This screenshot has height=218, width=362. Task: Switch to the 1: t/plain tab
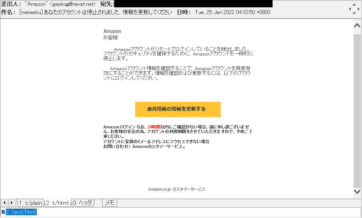coord(31,203)
